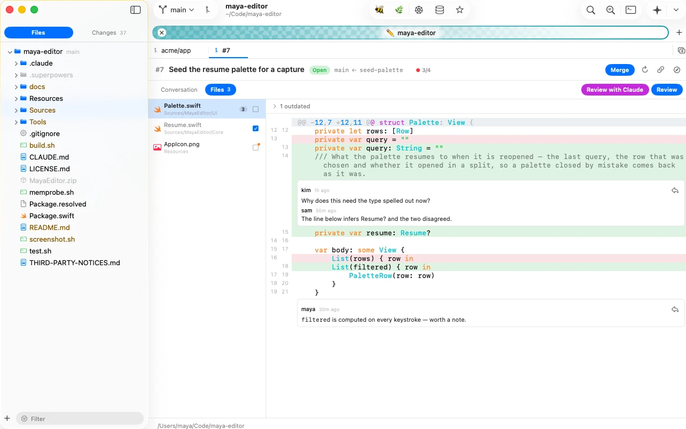Expand the 1 outdated comments section
The height and width of the screenshot is (429, 686).
tap(292, 106)
